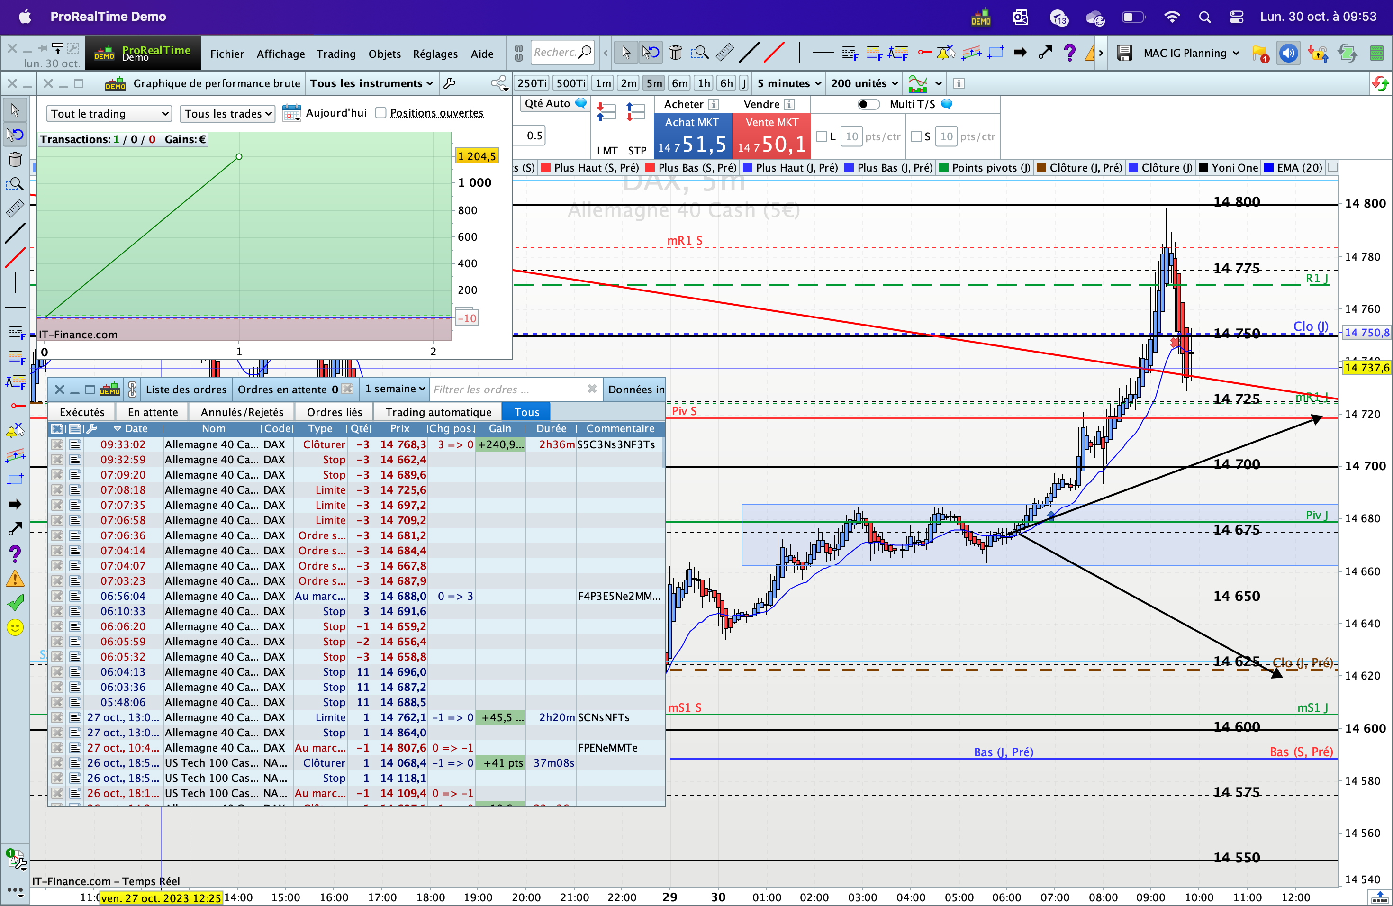
Task: Open the Tout le trading dropdown
Action: point(109,114)
